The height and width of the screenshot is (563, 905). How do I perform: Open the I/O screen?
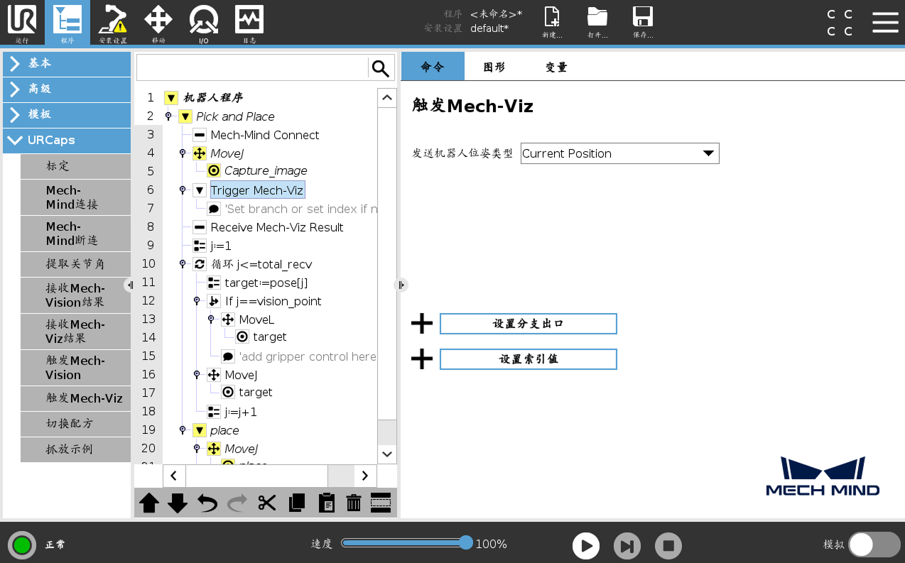[204, 23]
